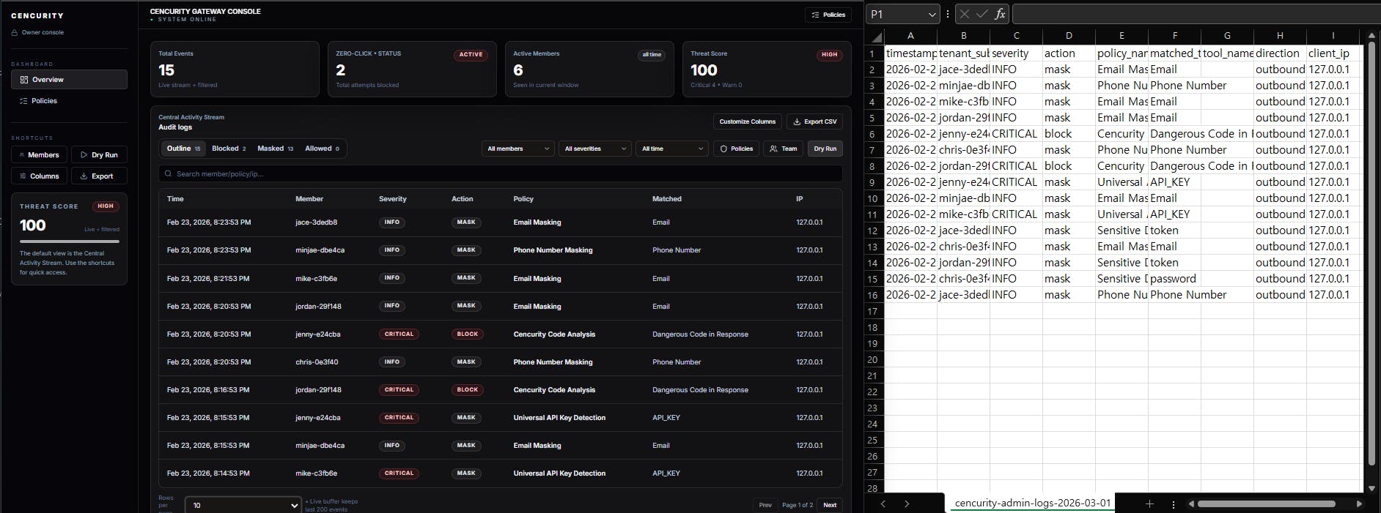Open Policies in dashboard sidebar
Image resolution: width=1381 pixels, height=513 pixels.
tap(69, 100)
